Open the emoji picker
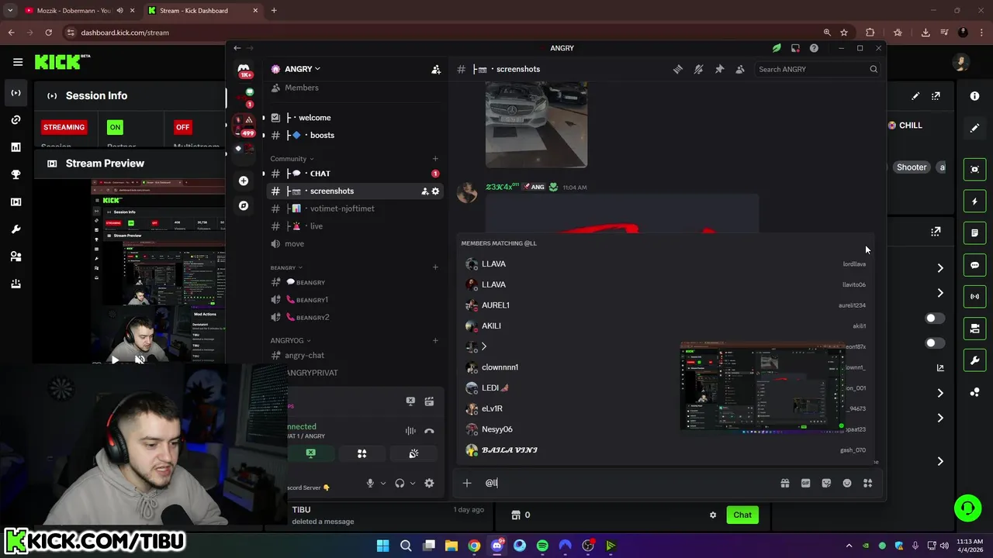 (x=847, y=483)
